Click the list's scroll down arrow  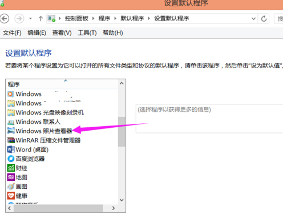click(x=122, y=200)
